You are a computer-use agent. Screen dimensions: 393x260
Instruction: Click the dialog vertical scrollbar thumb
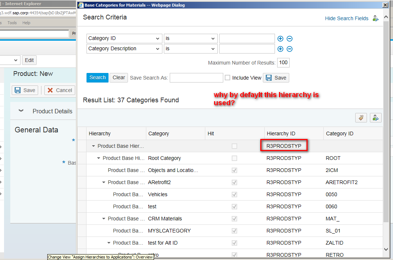pyautogui.click(x=386, y=122)
